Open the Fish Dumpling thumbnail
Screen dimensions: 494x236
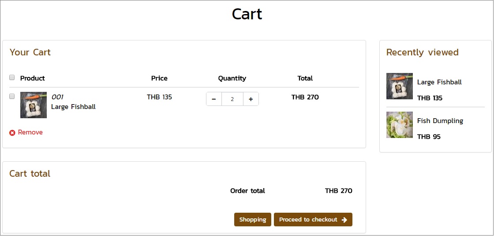[400, 125]
